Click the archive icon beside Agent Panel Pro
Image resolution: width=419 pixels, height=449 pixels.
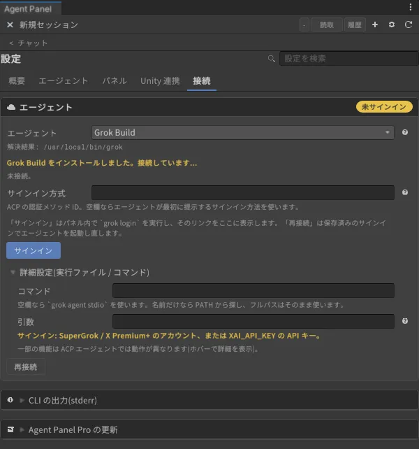(10, 429)
